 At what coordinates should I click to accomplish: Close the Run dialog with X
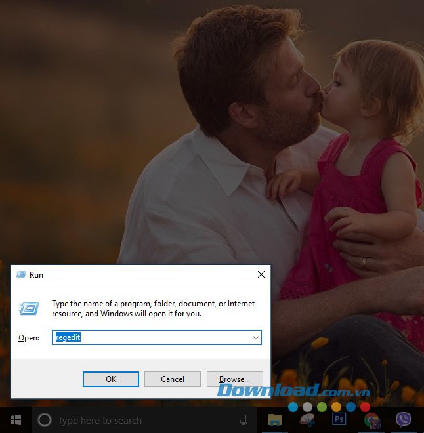point(261,274)
